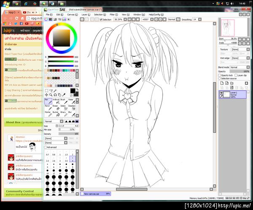The width and height of the screenshot is (253, 210).
Task: Select the Deselect brush tool
Action: pyautogui.click(x=72, y=108)
